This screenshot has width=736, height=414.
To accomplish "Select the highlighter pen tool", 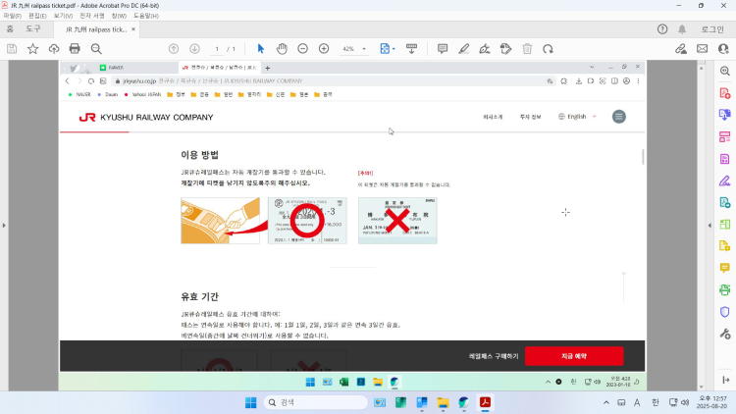I will 464,49.
